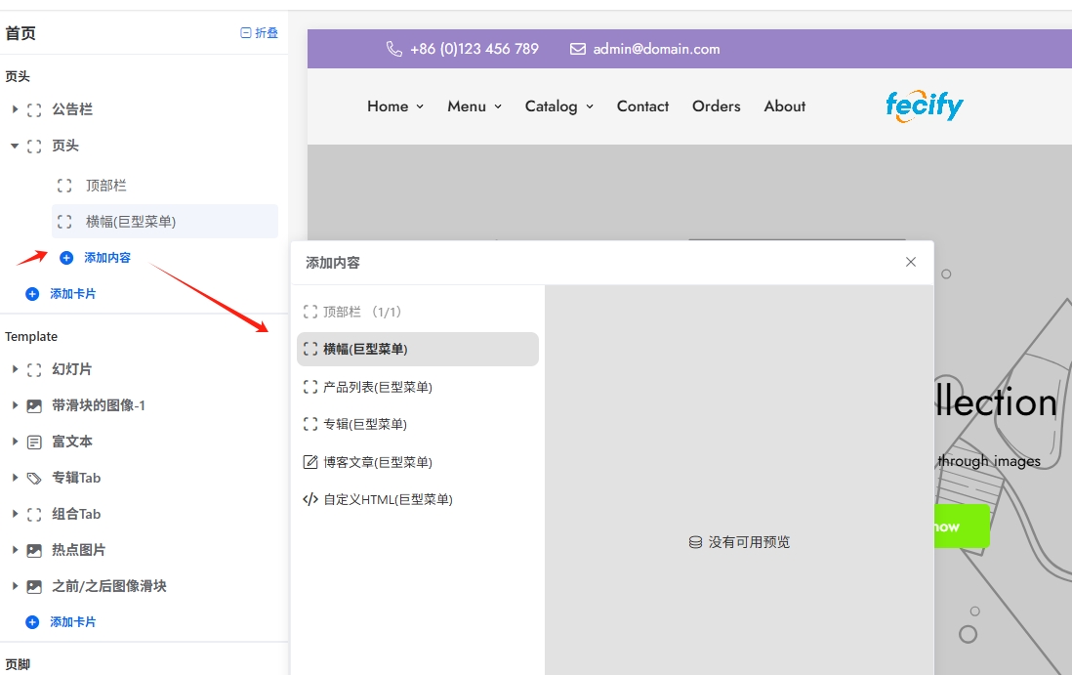Select 产品列表(巨型菜单) in the add content list

(377, 387)
